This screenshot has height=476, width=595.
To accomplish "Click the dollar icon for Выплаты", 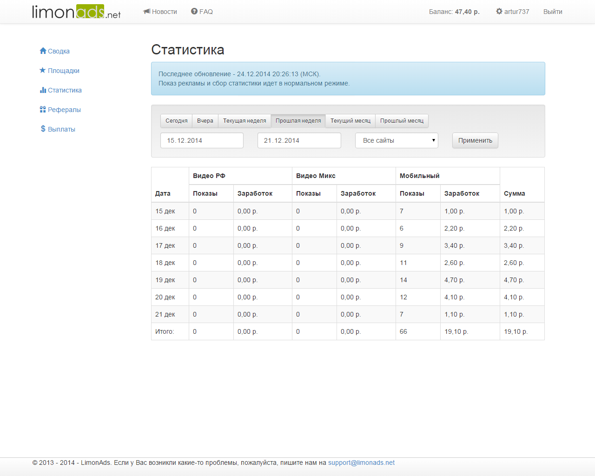I will click(43, 129).
